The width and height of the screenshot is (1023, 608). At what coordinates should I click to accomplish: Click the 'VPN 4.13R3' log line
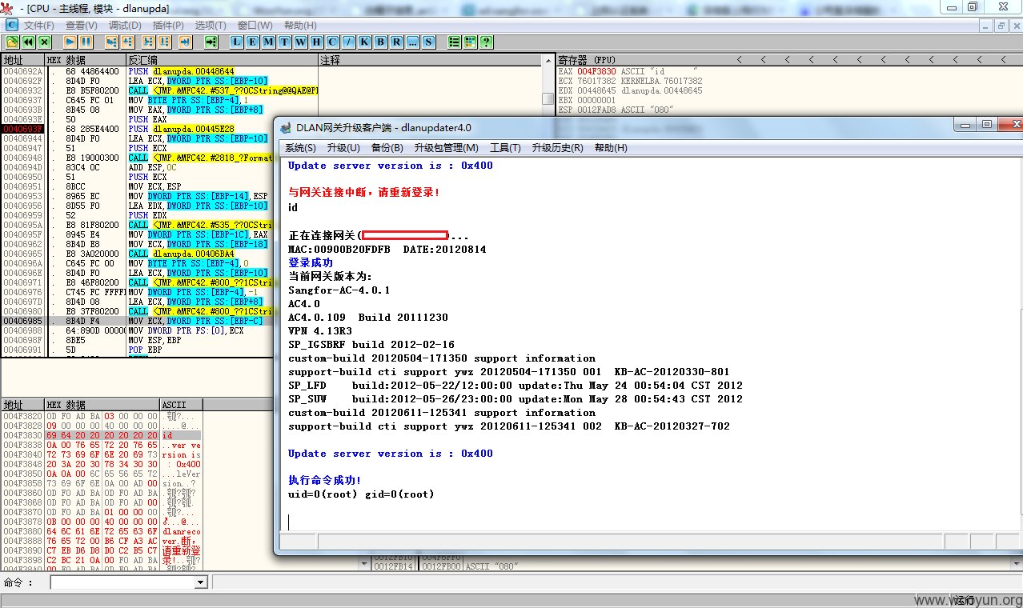point(320,330)
